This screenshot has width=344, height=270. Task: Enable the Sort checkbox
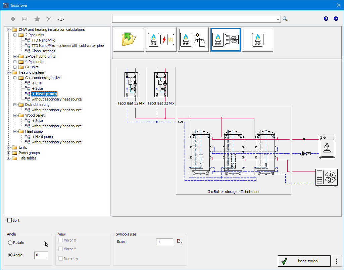click(x=10, y=220)
